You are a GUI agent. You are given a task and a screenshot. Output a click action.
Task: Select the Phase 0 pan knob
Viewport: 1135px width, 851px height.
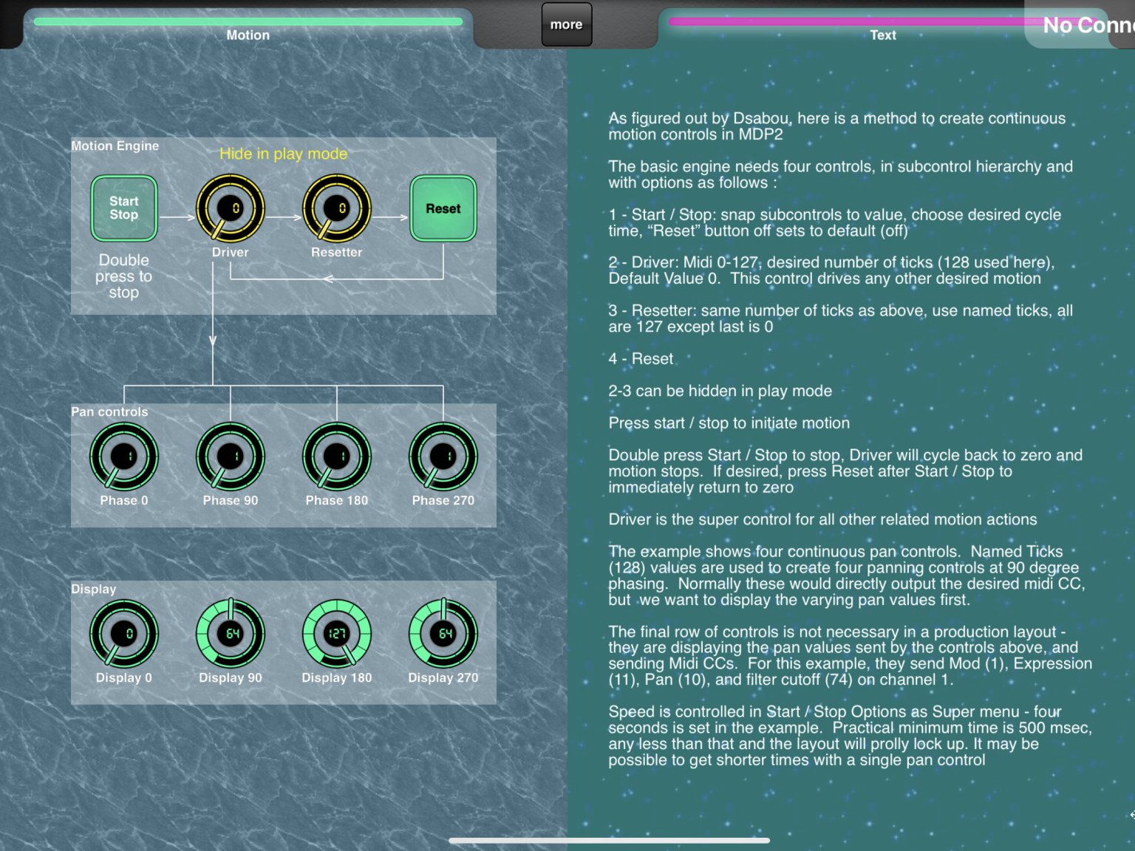coord(124,457)
